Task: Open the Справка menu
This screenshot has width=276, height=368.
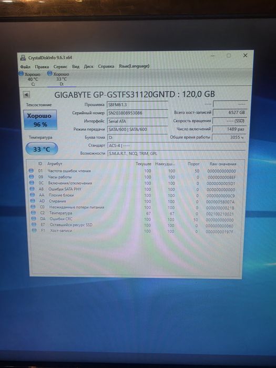Action: 106,66
